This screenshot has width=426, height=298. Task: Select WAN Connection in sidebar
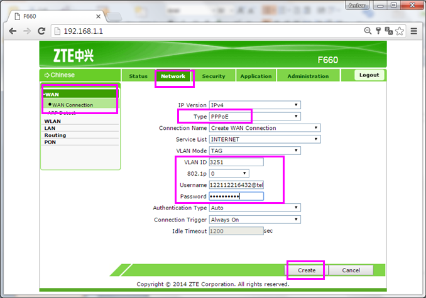coord(72,105)
